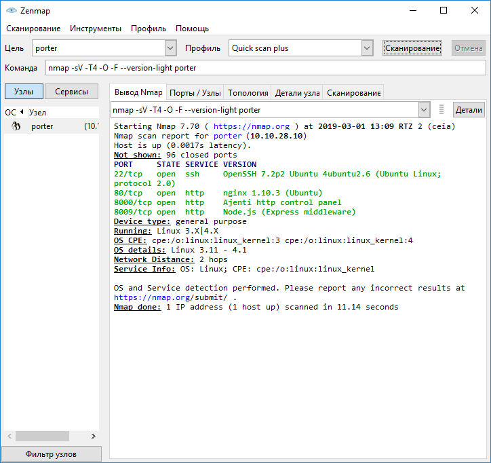
Task: Toggle the Узлы hosts view button
Action: (x=24, y=92)
